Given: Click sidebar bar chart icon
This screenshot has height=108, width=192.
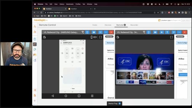Looking at the screenshot, I should coord(35,32).
